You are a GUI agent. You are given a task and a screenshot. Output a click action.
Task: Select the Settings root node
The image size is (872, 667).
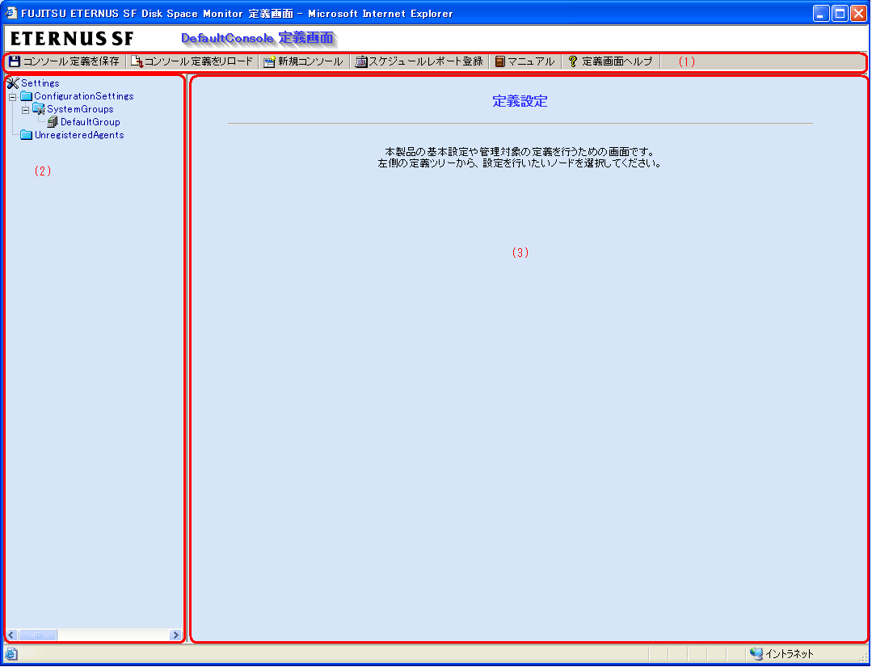(x=40, y=83)
